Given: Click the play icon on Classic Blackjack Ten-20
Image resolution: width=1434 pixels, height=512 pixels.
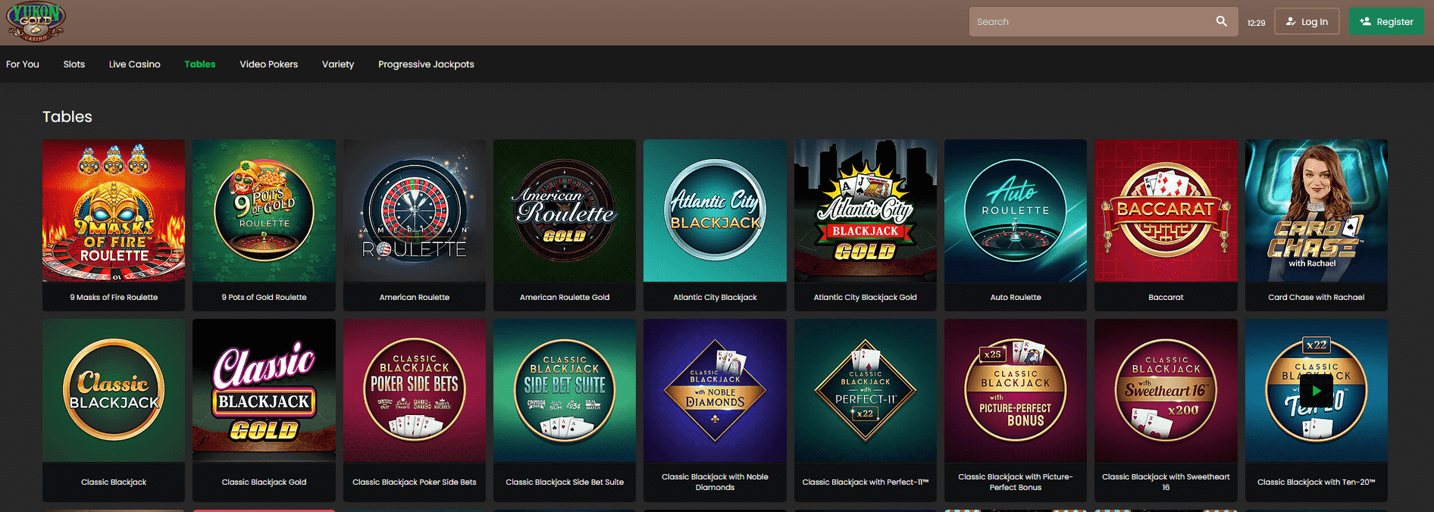Looking at the screenshot, I should click(1317, 391).
